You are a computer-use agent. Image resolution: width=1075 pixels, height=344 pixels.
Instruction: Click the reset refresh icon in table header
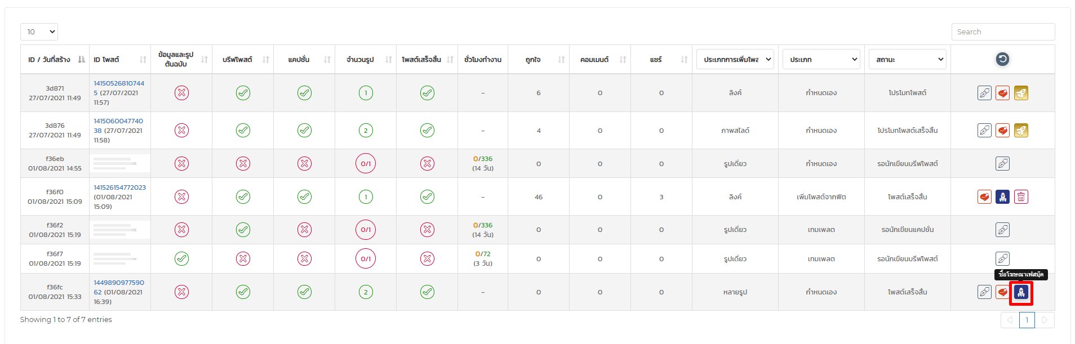point(1002,59)
